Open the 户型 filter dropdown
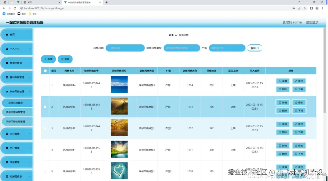Viewport: 328px width, 181px height. pyautogui.click(x=227, y=48)
